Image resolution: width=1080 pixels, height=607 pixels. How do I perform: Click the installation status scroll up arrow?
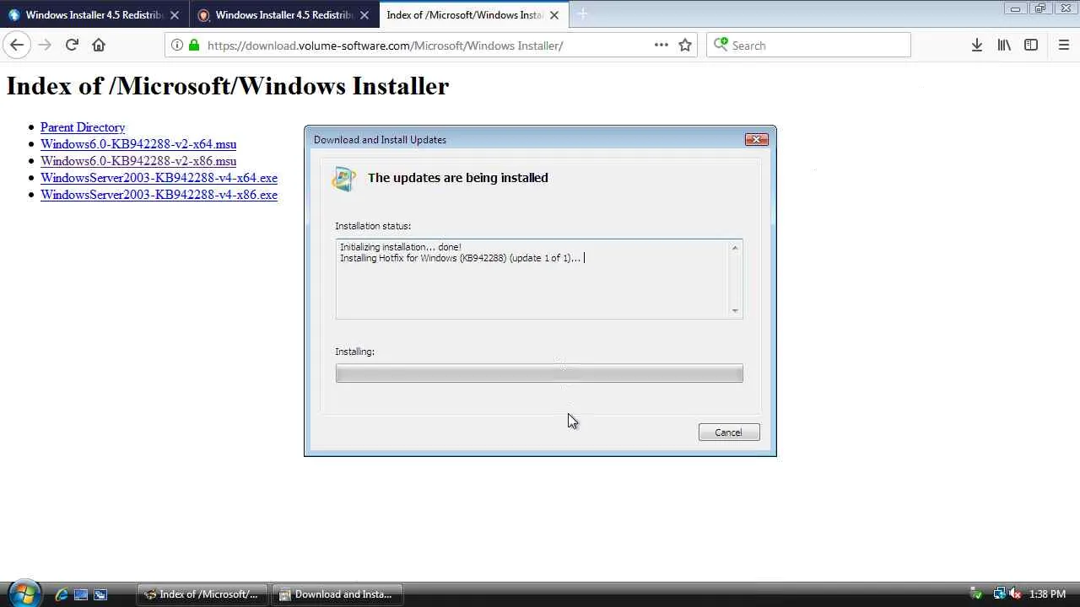pyautogui.click(x=735, y=248)
